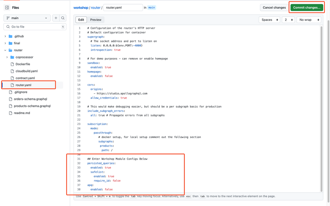Viewport: 330px width, 206px height.
Task: Open cloudbuild.yaml file
Action: tap(26, 71)
